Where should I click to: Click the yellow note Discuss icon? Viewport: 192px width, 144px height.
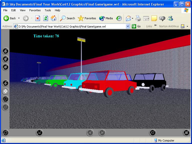point(154,18)
